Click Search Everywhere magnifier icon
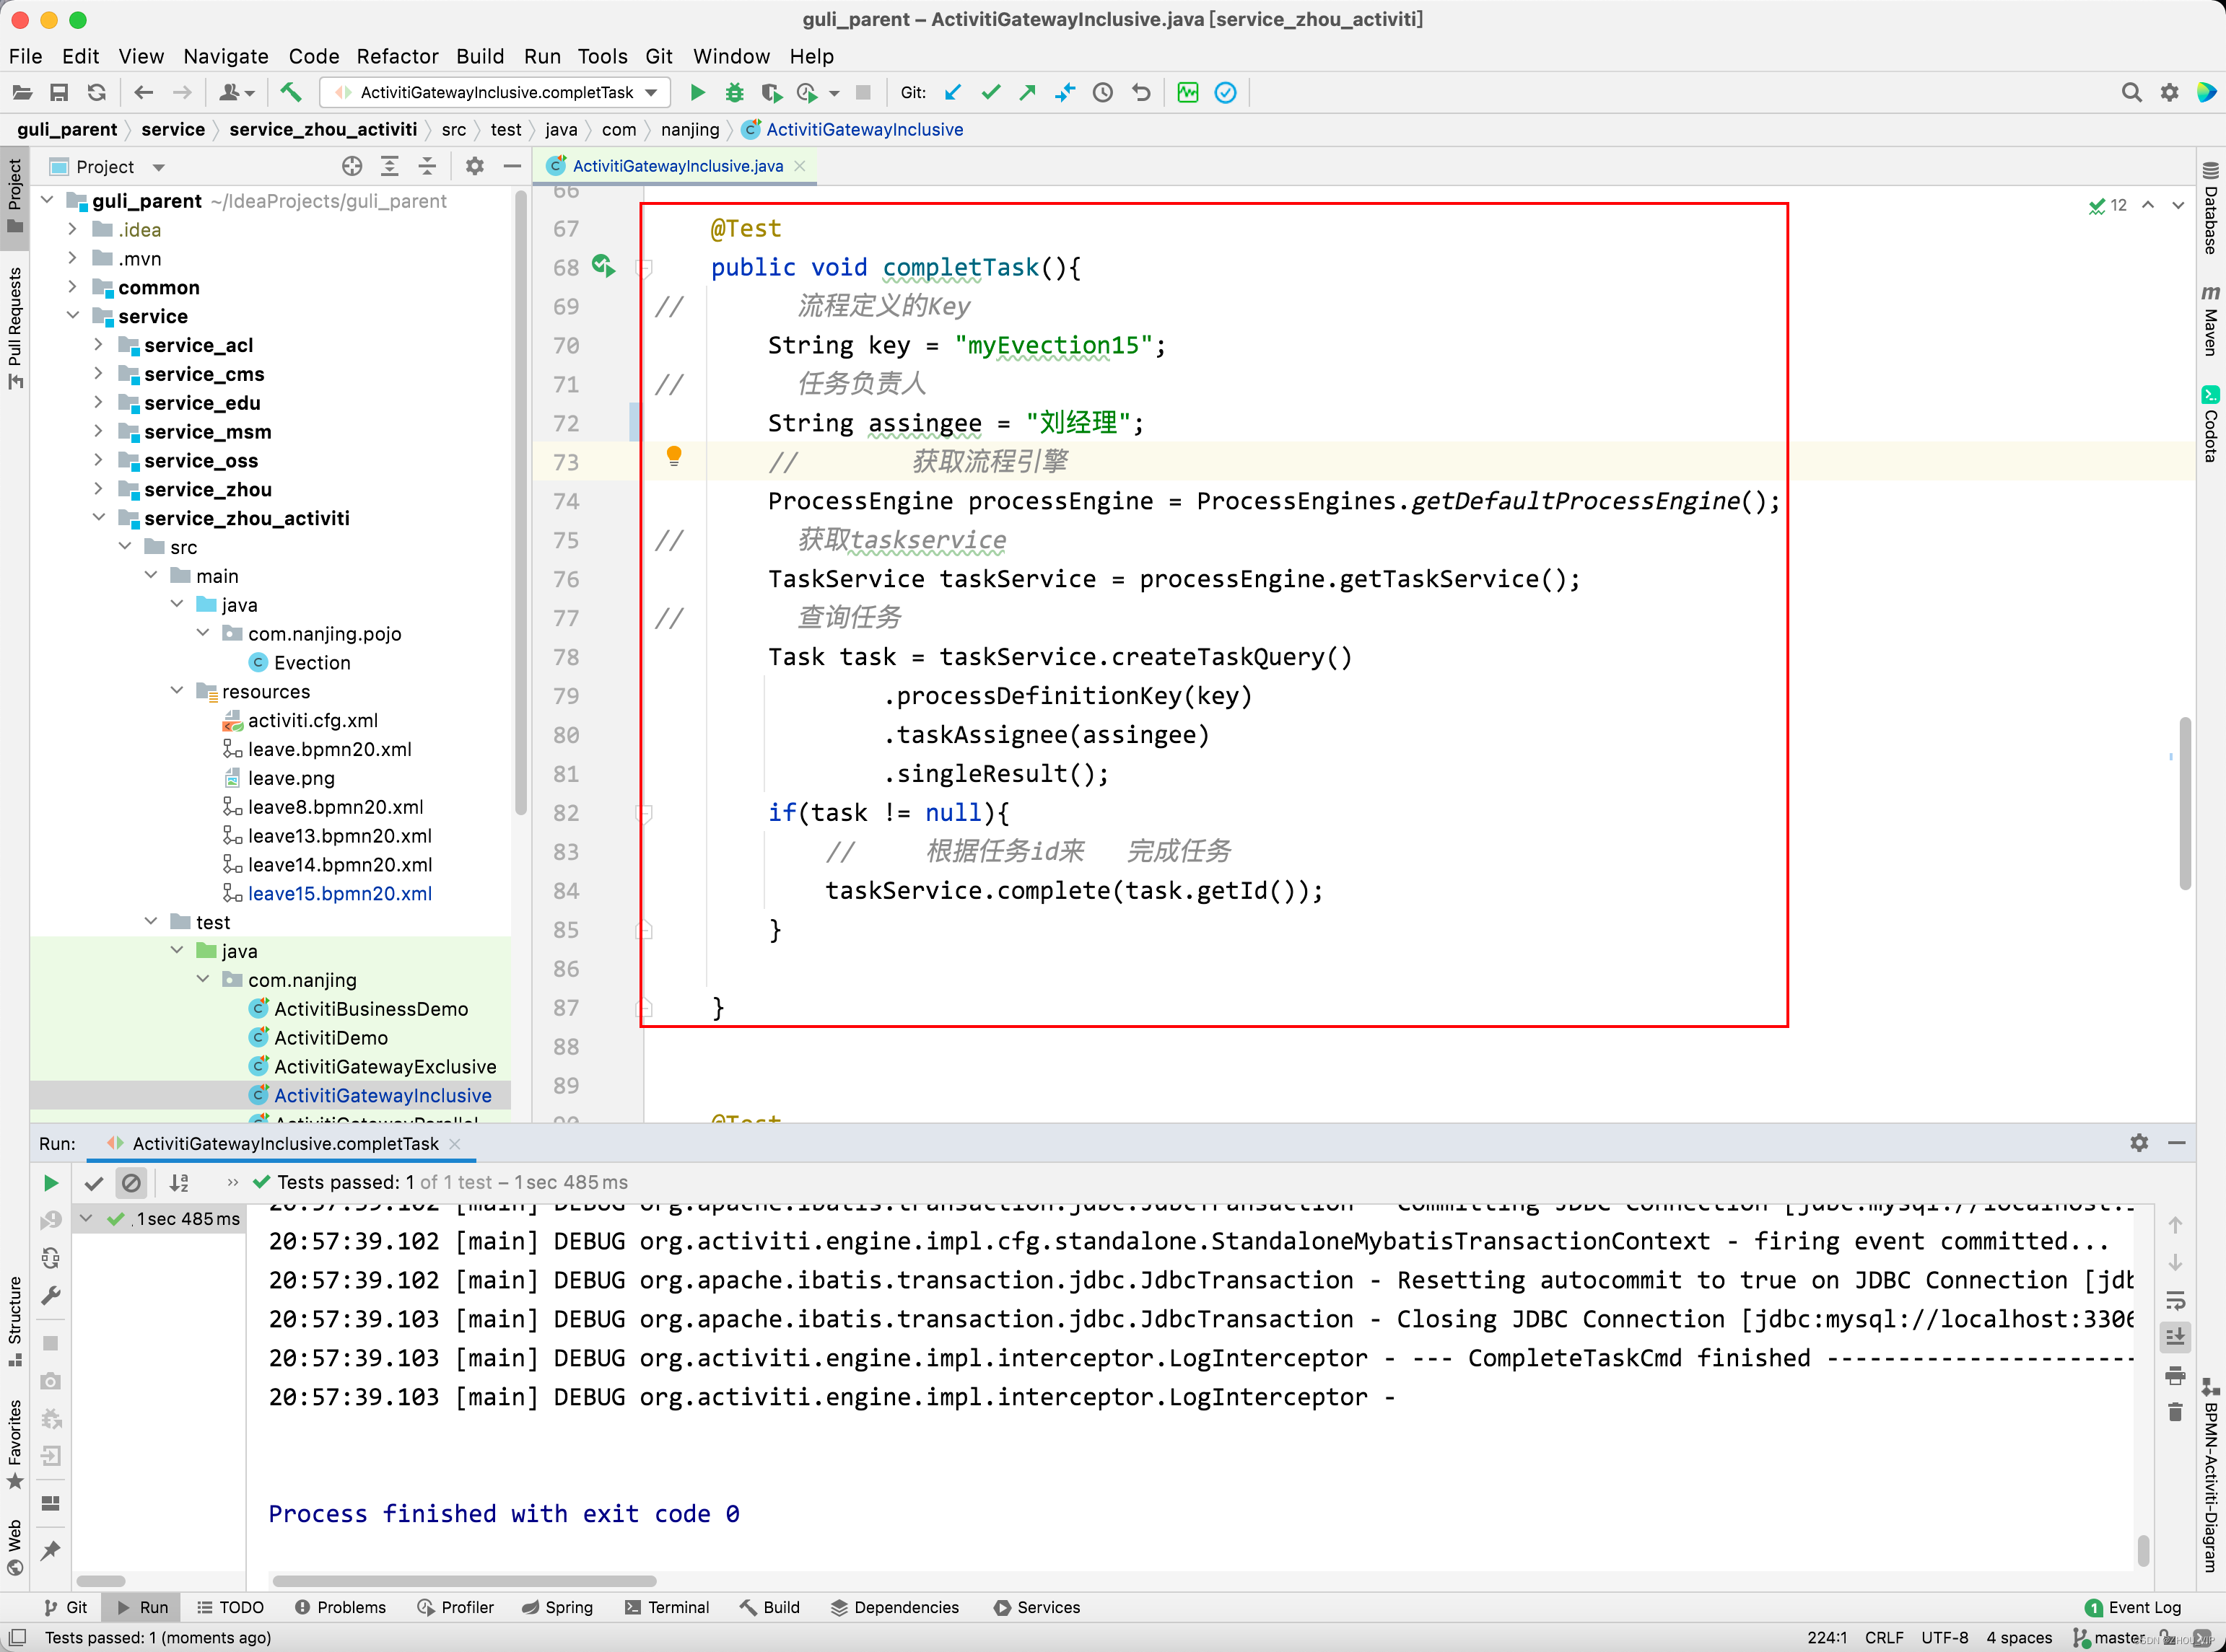This screenshot has height=1652, width=2226. [x=2131, y=93]
